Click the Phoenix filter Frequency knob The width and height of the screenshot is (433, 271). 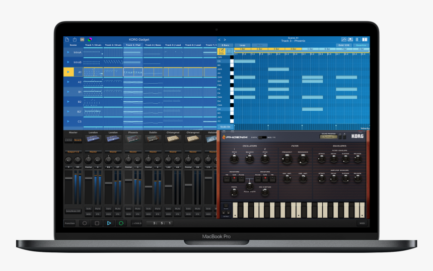[x=287, y=159]
